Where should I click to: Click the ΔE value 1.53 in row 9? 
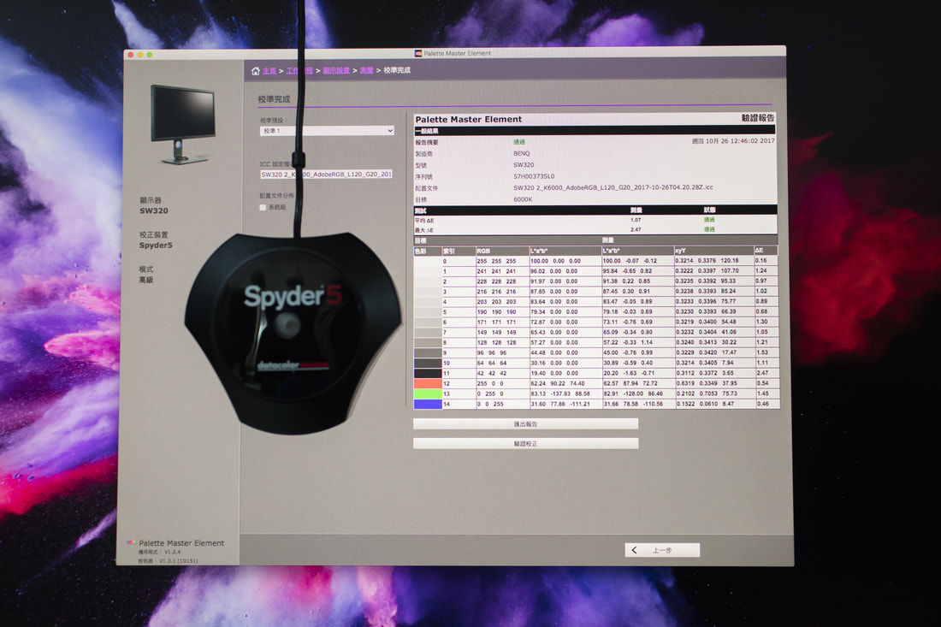(762, 352)
